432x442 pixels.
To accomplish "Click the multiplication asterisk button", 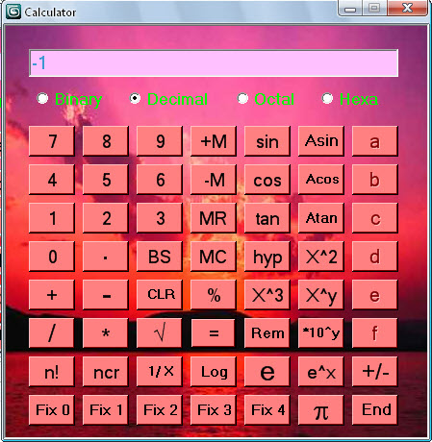I will pos(106,332).
